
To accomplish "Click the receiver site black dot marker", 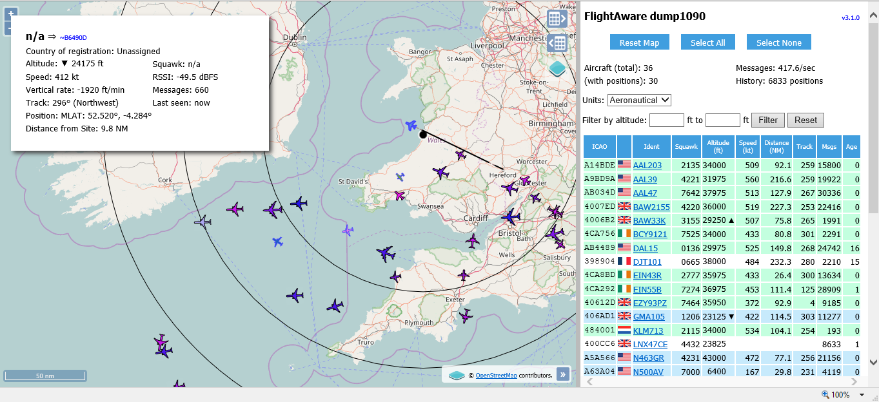I will pos(423,135).
